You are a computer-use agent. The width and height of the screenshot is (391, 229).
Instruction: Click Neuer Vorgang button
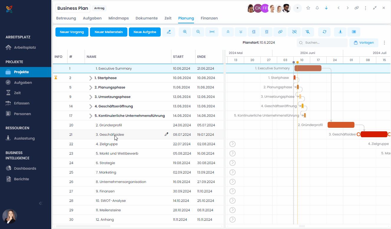(x=72, y=32)
